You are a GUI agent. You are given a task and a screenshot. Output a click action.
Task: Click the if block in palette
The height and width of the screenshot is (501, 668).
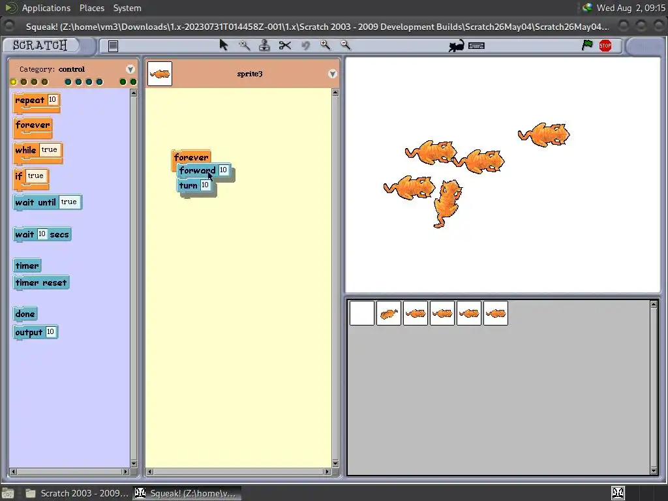(x=18, y=176)
